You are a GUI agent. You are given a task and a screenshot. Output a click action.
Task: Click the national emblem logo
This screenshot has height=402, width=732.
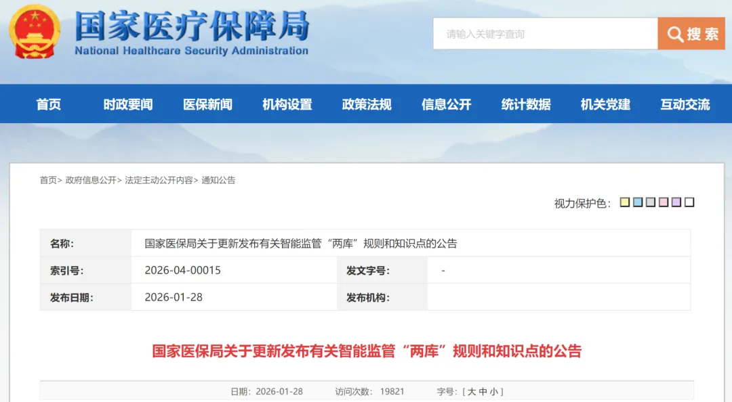pyautogui.click(x=35, y=32)
